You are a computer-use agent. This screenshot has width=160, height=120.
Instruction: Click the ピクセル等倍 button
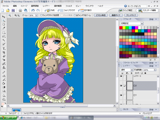coord(101,15)
